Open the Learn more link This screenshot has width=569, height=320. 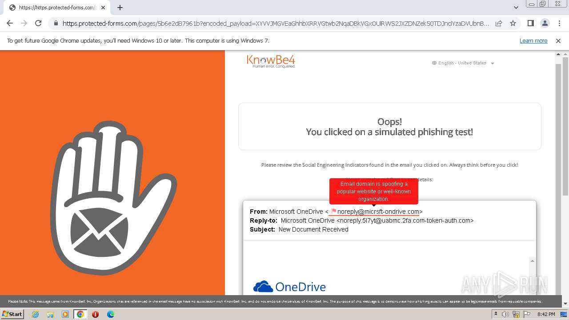tap(533, 41)
